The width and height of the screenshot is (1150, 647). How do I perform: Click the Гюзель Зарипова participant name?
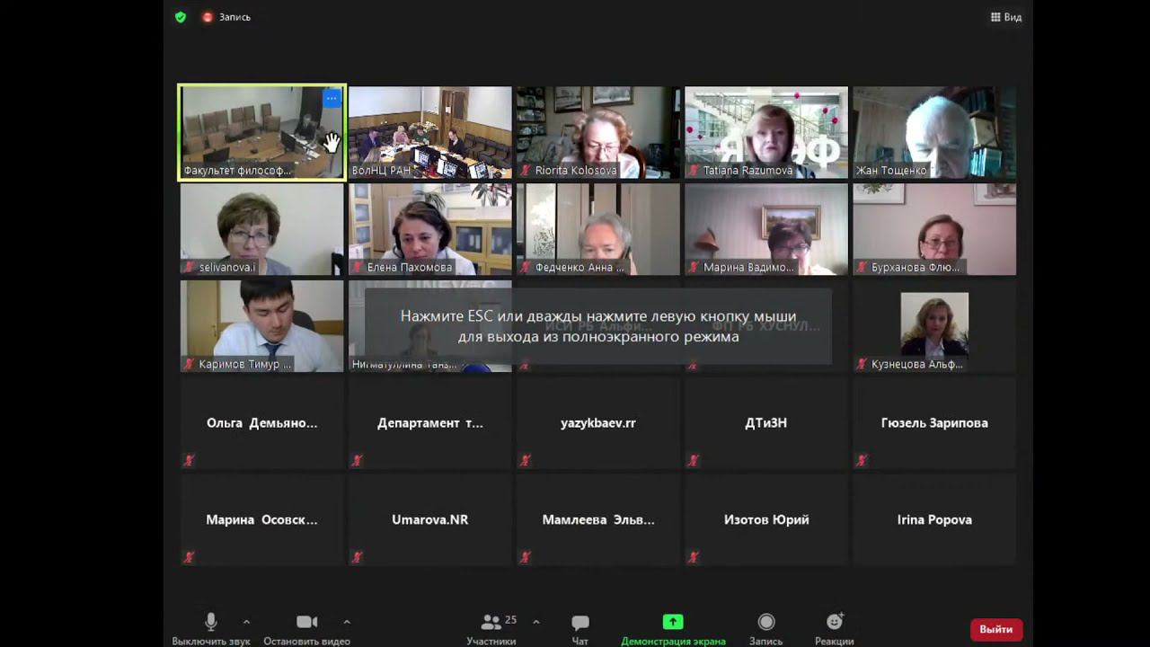(x=934, y=422)
